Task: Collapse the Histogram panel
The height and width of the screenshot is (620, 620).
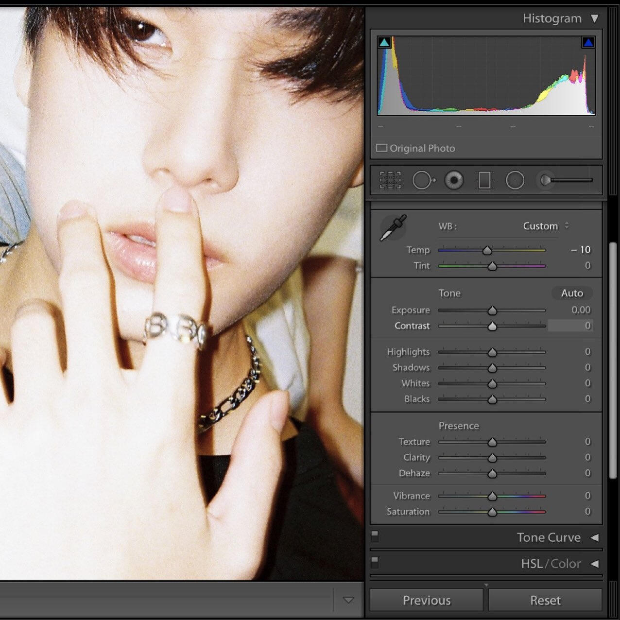Action: [x=594, y=18]
